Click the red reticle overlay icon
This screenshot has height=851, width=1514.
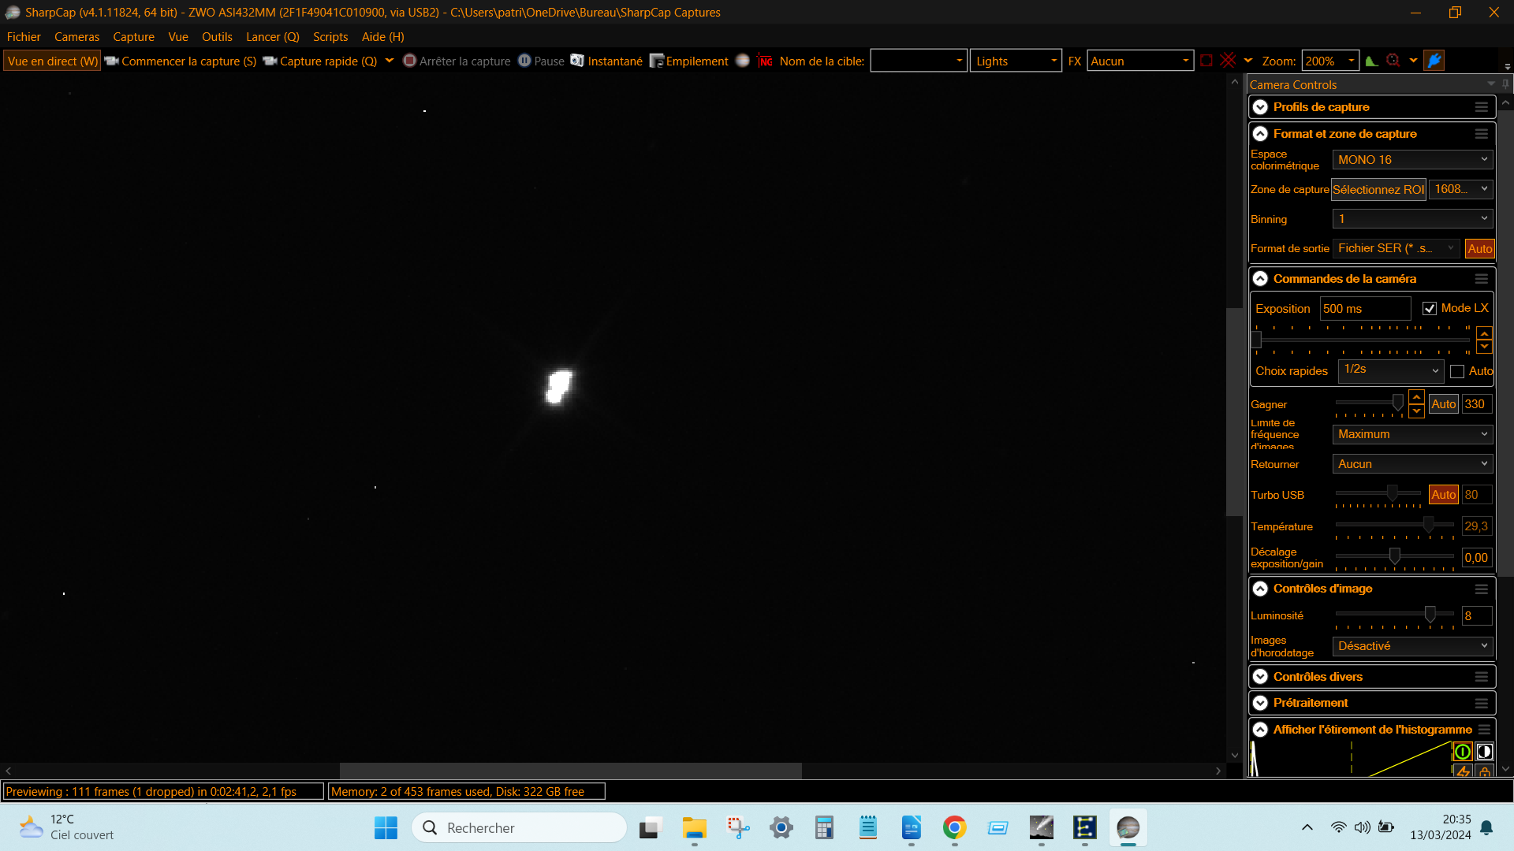pos(1227,60)
